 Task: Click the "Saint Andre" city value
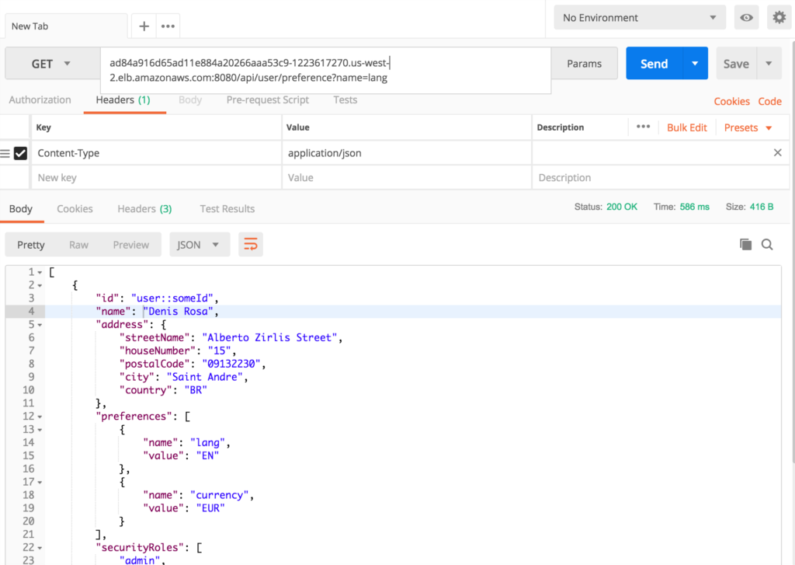point(205,377)
